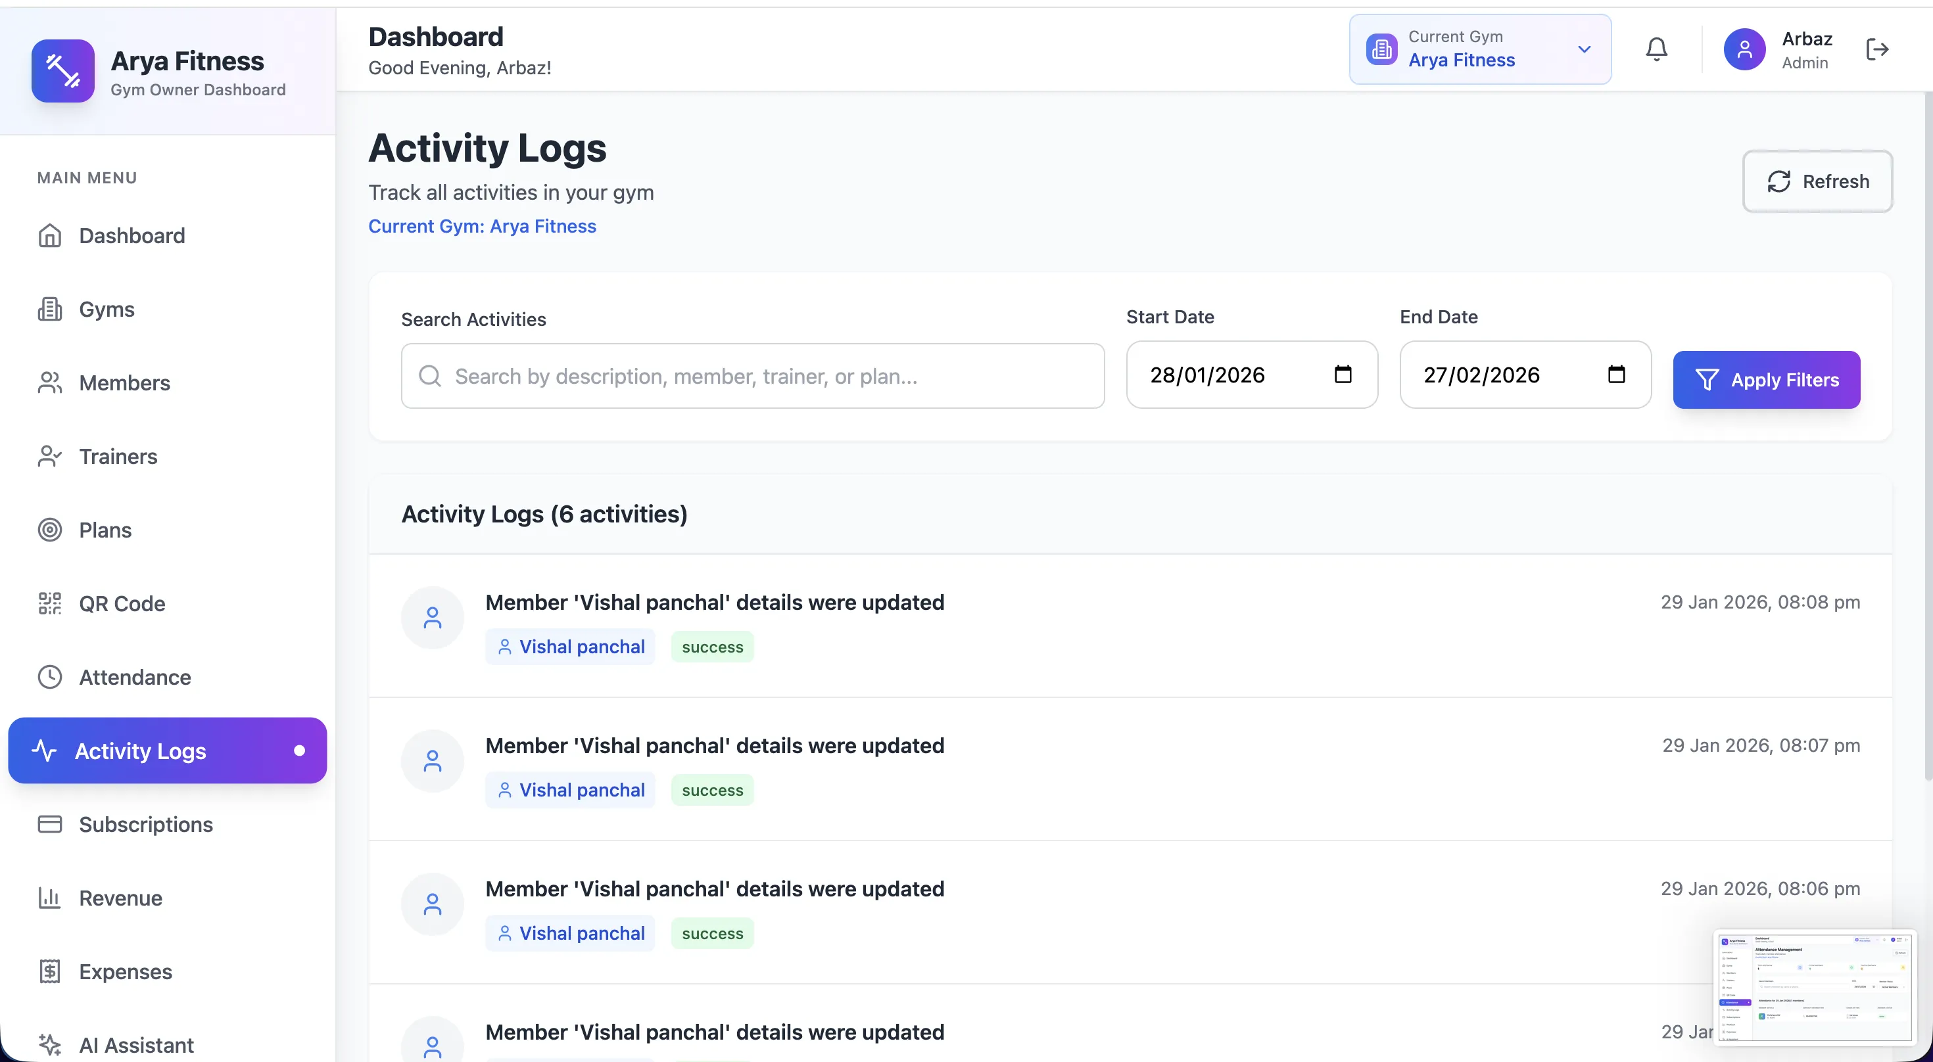
Task: Open the Start Date calendar picker
Action: [x=1344, y=374]
